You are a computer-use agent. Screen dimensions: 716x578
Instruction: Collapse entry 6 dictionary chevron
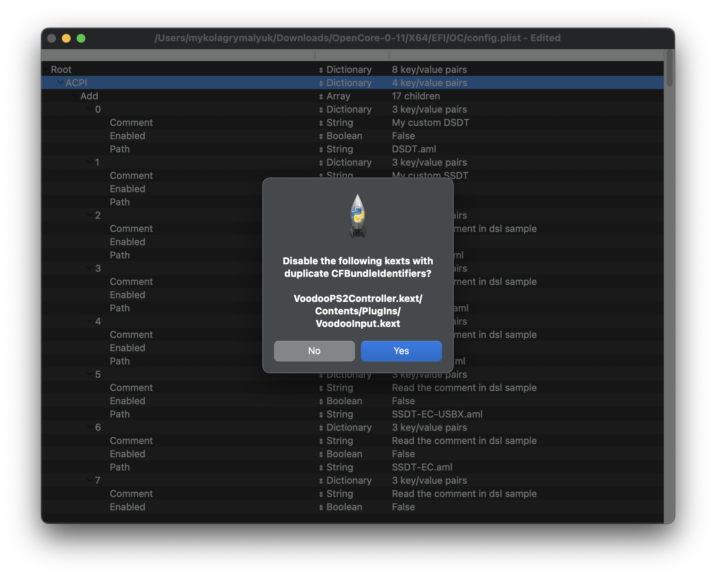coord(90,427)
